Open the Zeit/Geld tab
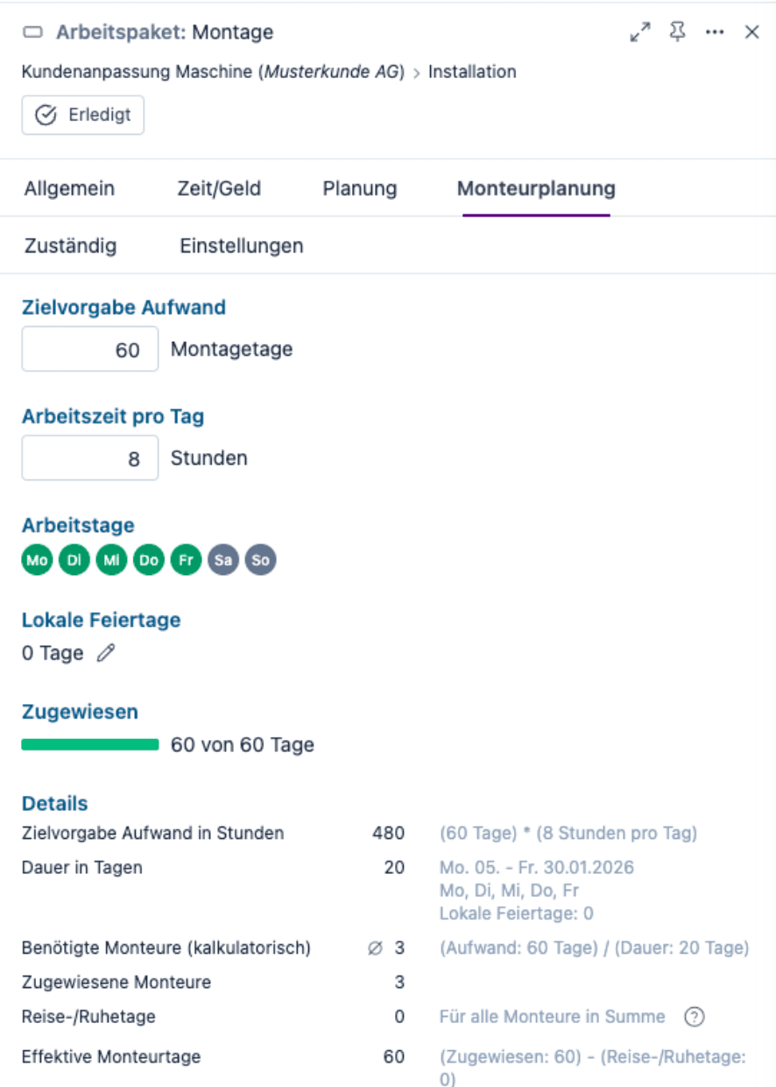 point(218,188)
